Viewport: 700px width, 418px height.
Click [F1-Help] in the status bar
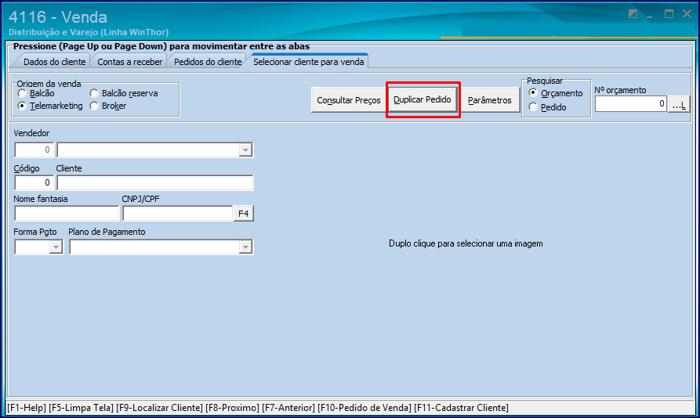pos(27,408)
